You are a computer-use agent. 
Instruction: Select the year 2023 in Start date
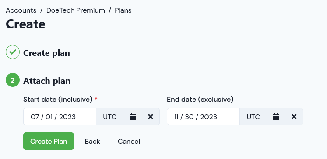coord(67,117)
